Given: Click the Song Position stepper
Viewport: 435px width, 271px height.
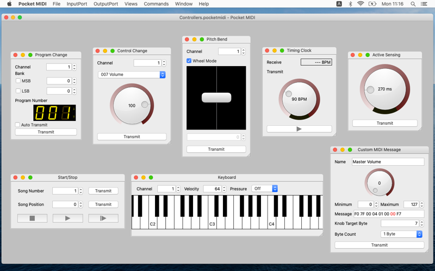Looking at the screenshot, I should coord(80,204).
